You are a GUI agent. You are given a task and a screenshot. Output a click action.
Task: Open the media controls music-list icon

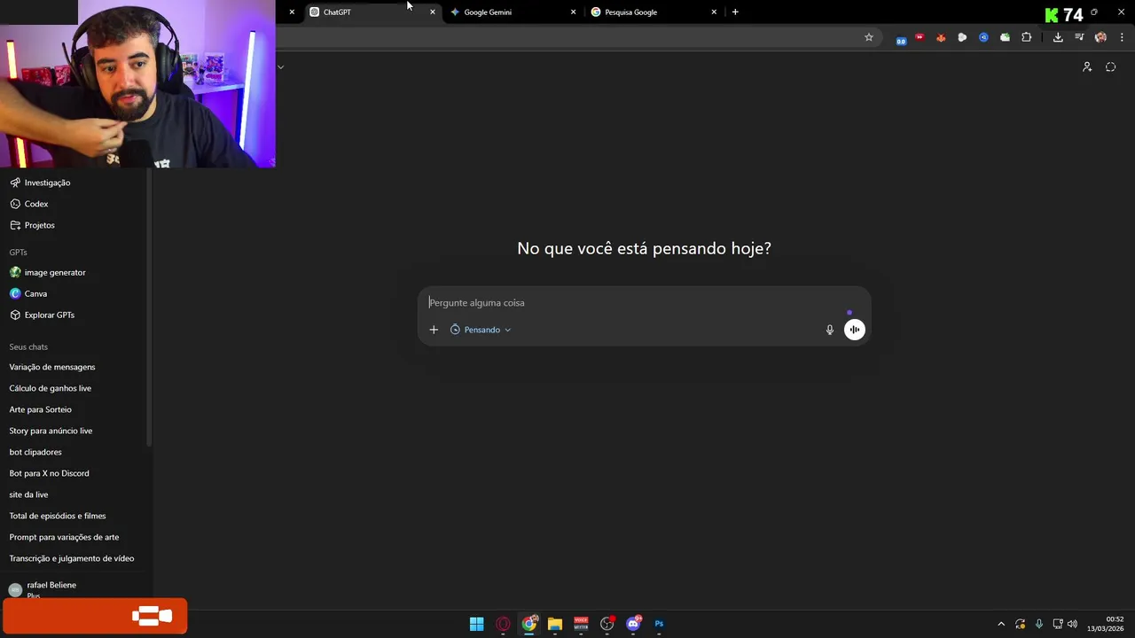(1079, 37)
